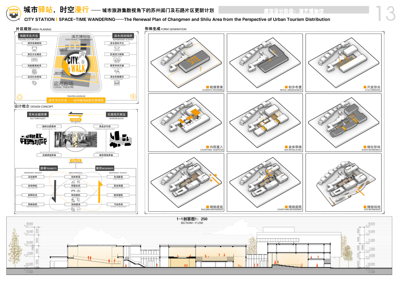Select the CITY WALK circular logo icon
The height and width of the screenshot is (281, 397).
76,65
